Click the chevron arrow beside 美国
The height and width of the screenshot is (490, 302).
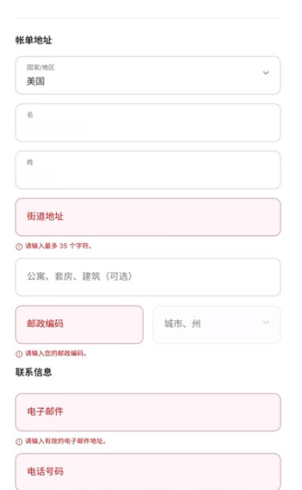point(266,73)
